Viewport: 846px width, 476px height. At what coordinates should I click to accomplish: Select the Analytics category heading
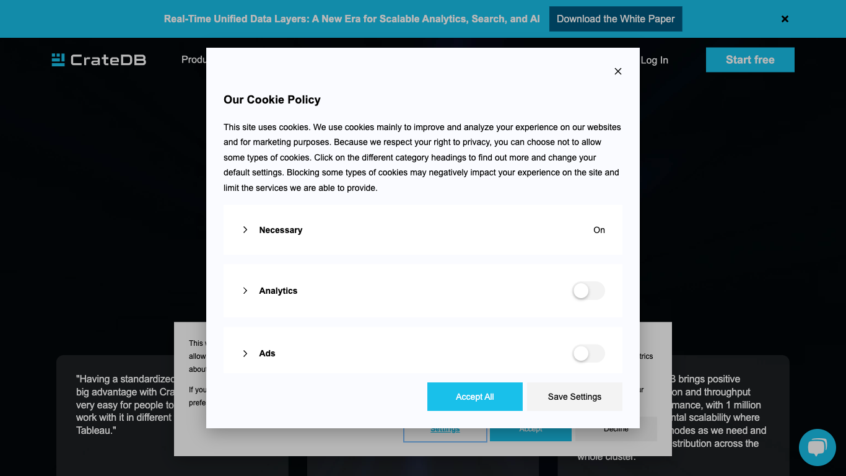[278, 291]
